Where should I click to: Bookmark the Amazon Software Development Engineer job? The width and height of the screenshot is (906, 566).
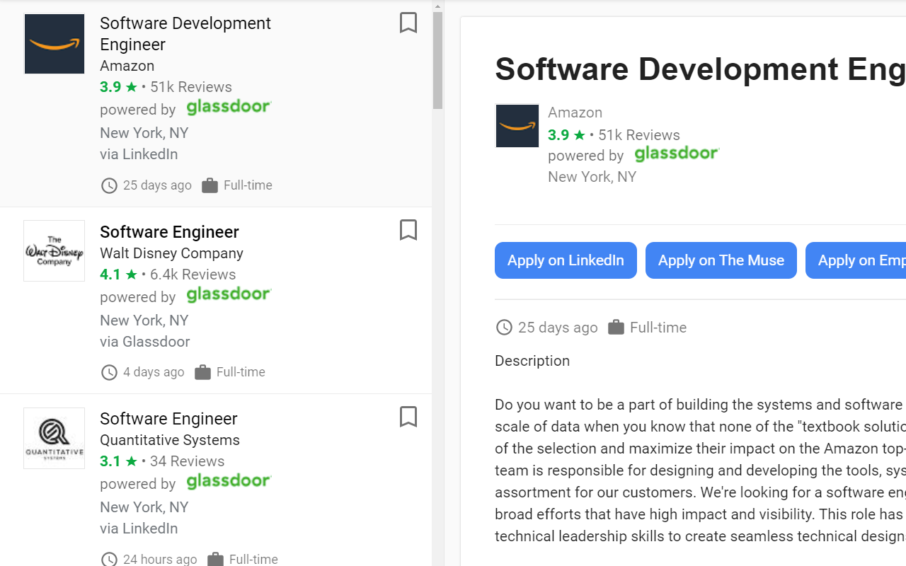click(x=408, y=23)
